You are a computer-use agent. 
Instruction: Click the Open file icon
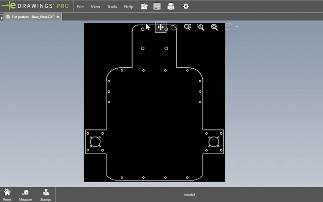point(144,7)
